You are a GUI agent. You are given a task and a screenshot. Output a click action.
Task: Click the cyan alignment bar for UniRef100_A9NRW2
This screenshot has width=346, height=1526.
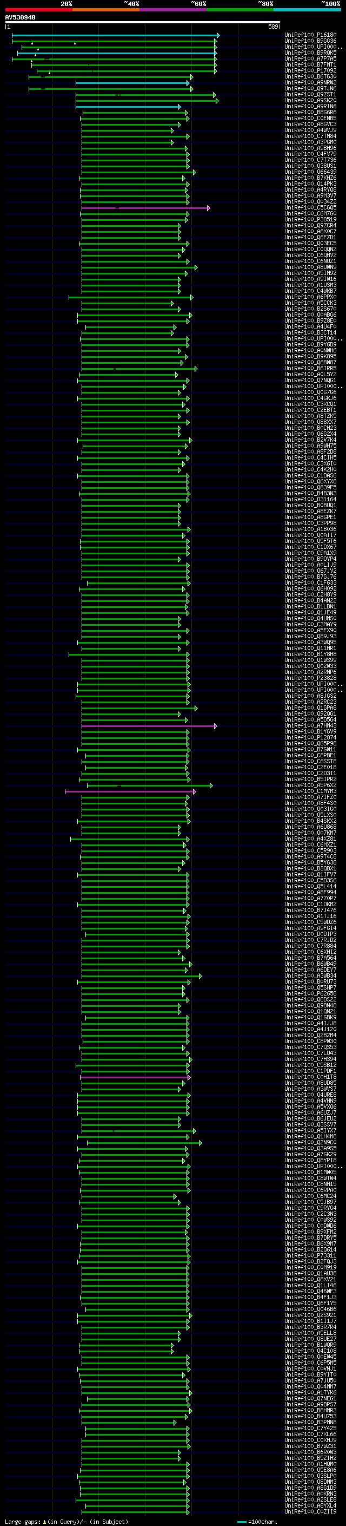point(133,83)
